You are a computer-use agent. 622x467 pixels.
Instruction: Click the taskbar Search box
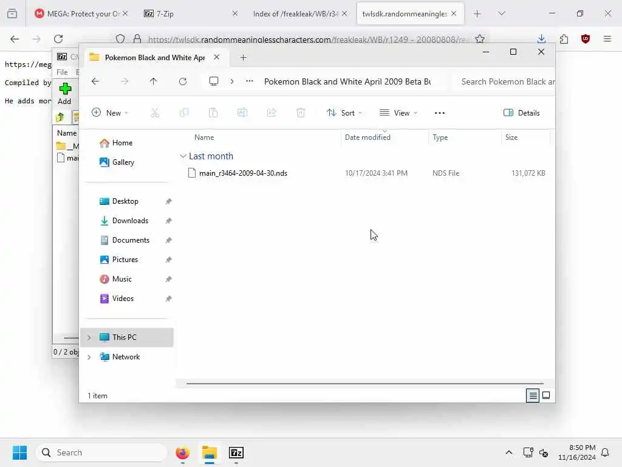(101, 452)
